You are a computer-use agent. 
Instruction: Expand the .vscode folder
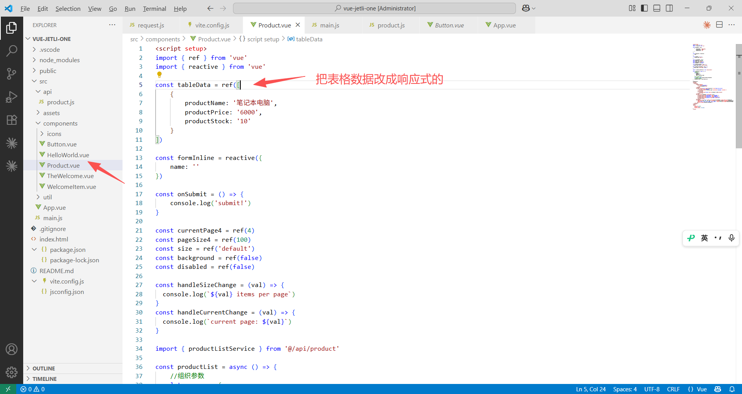tap(73, 49)
